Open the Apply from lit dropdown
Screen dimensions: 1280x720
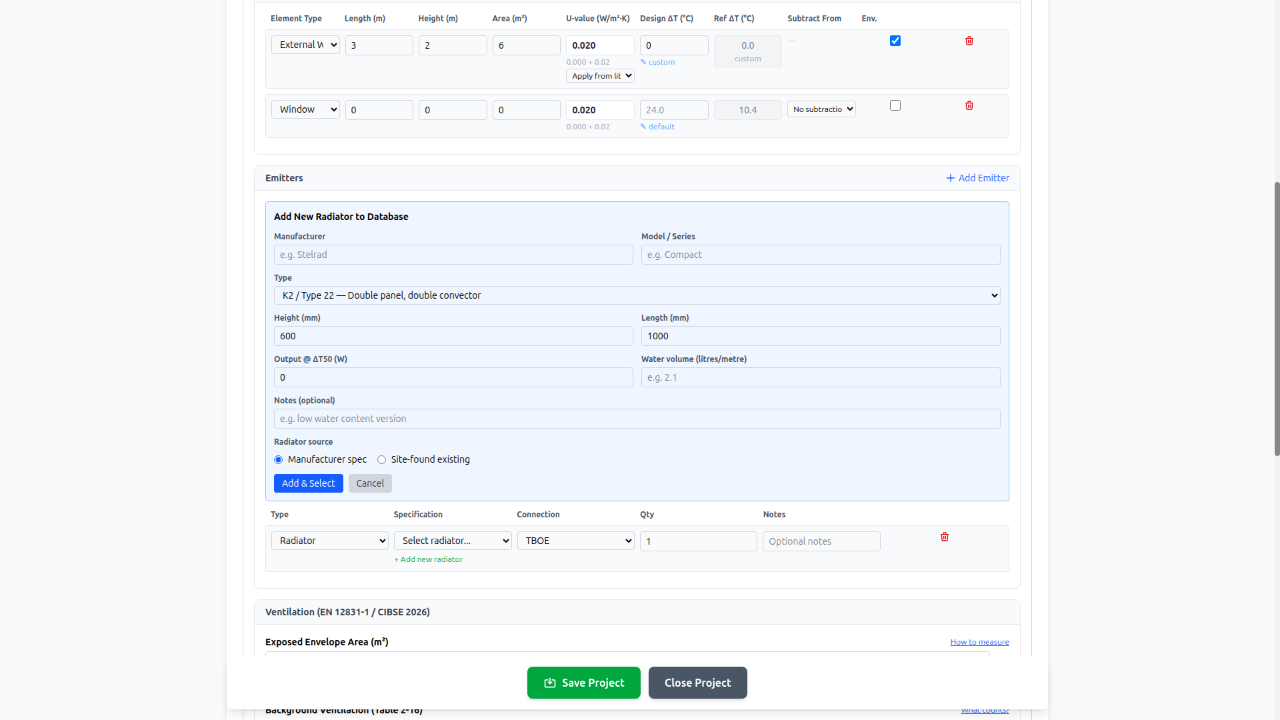tap(600, 76)
